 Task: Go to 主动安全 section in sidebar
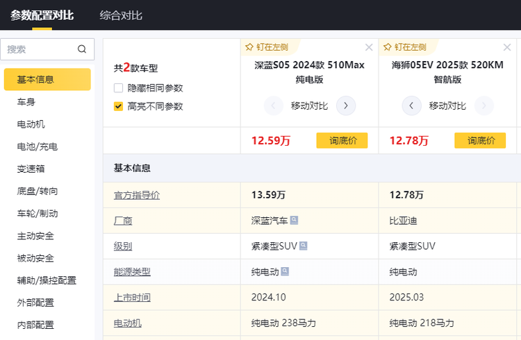point(35,236)
